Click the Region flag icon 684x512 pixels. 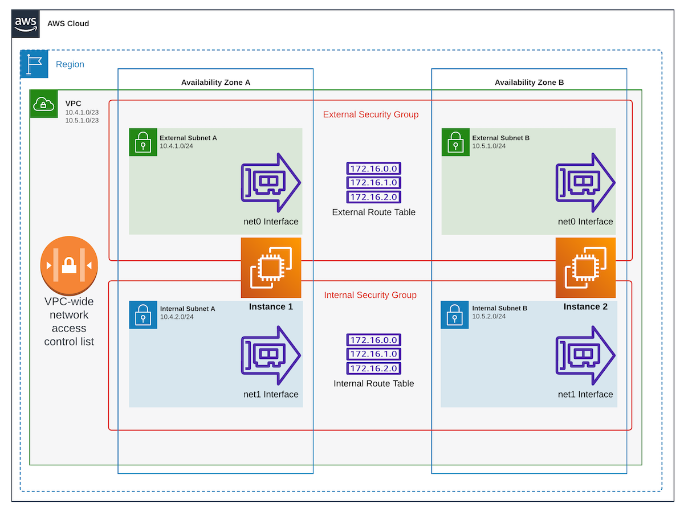[x=34, y=64]
